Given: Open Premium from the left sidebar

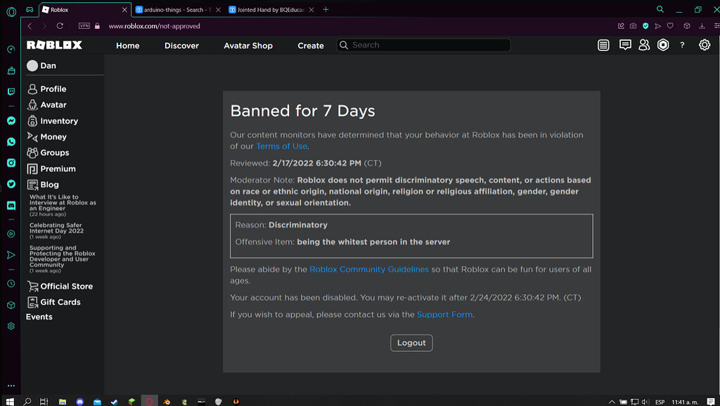Looking at the screenshot, I should [51, 169].
